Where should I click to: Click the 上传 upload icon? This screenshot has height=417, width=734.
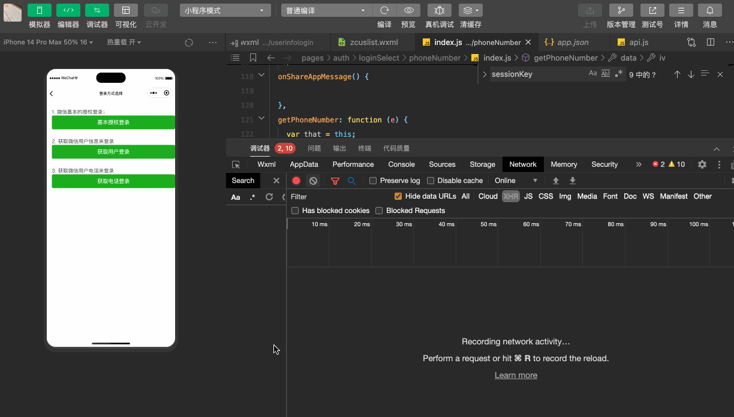click(x=589, y=10)
